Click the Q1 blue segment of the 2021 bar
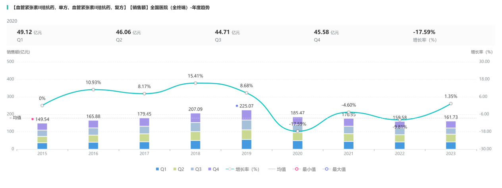 click(x=349, y=145)
